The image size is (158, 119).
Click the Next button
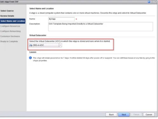pyautogui.click(x=124, y=115)
